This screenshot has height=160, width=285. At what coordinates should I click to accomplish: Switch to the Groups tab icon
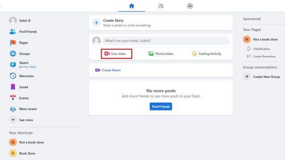[x=190, y=6]
